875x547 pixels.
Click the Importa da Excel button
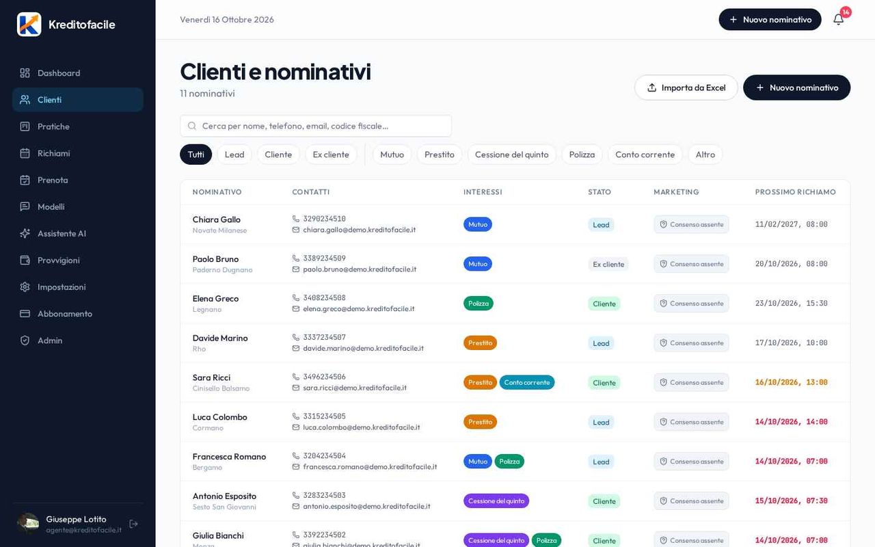686,88
